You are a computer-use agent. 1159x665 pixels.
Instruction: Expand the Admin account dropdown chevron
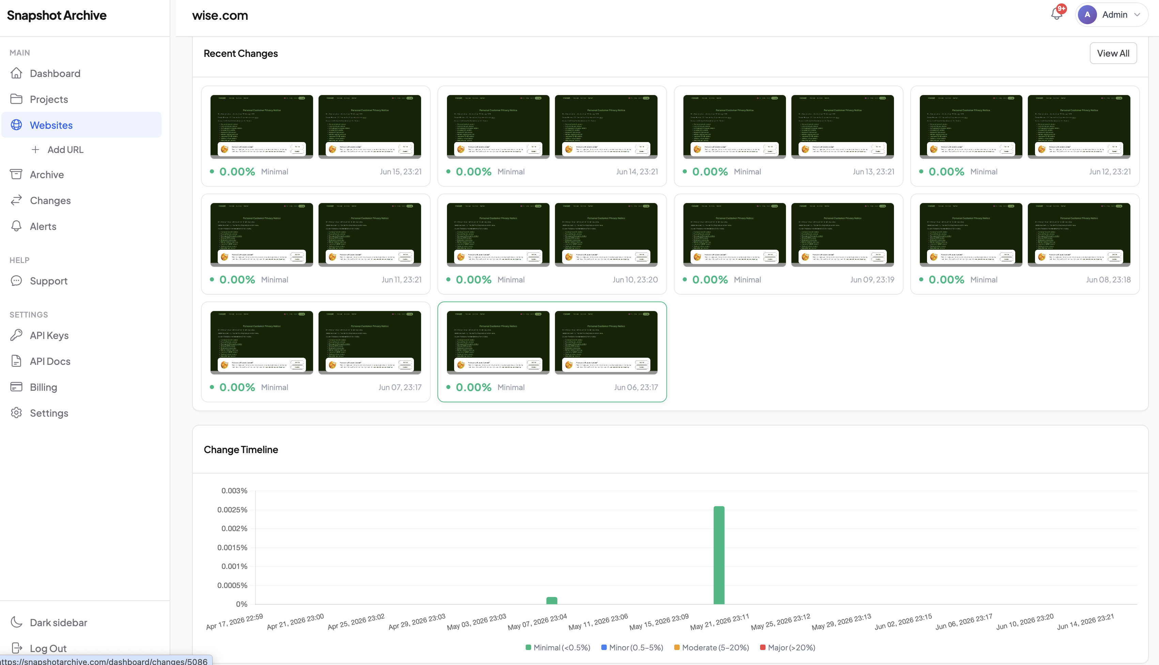click(x=1137, y=15)
